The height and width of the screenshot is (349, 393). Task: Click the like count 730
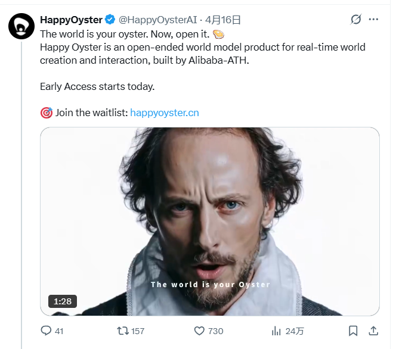coord(216,331)
